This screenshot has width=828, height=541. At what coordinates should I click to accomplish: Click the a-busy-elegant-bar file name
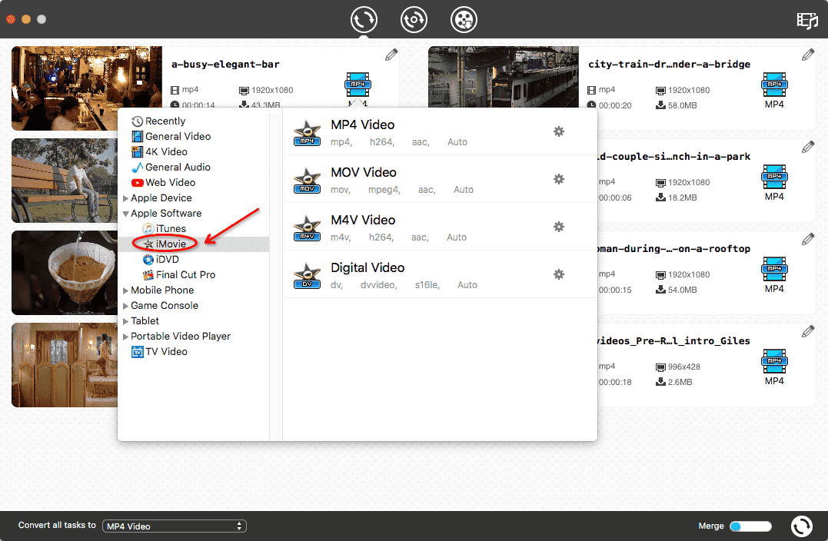point(225,65)
